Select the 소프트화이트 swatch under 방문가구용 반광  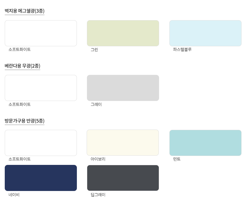coord(41,143)
